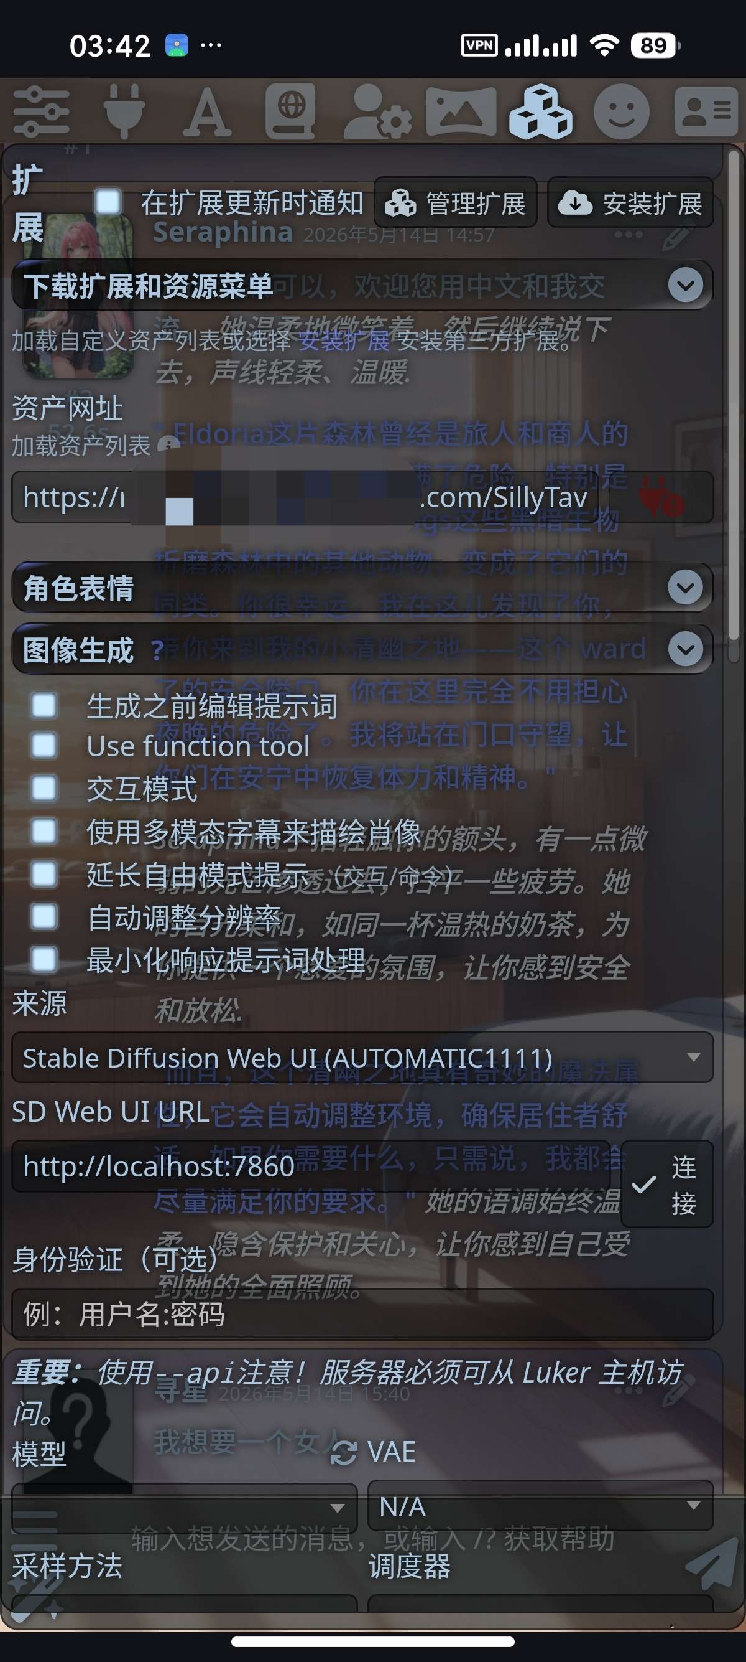
Task: Open the API connections plug icon
Action: 124,111
